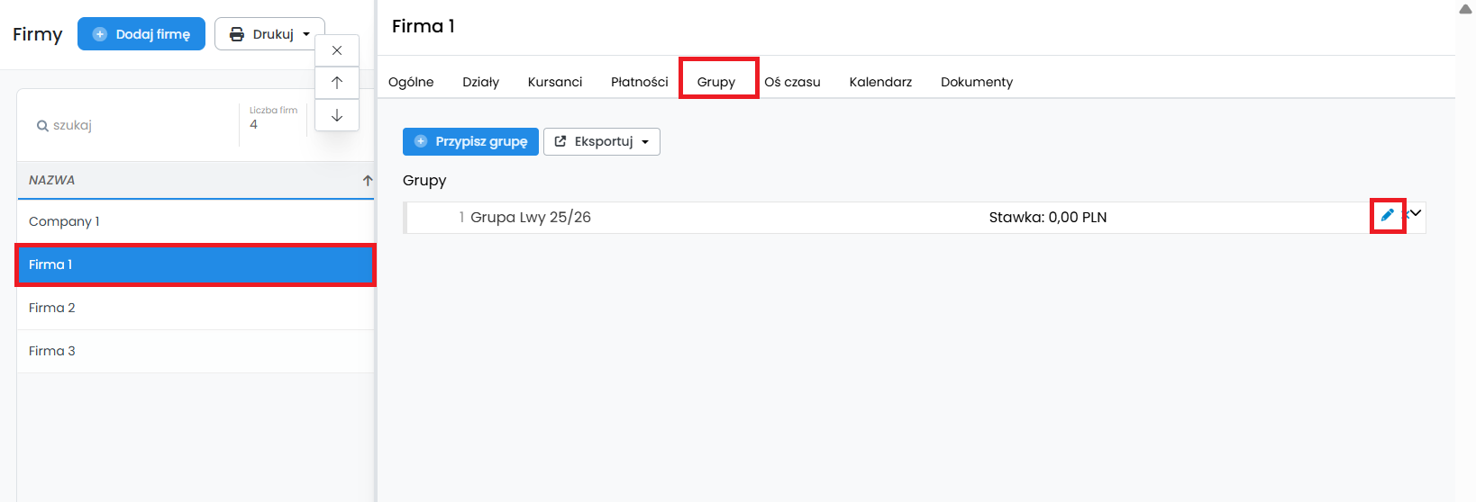Open the Drukuj dropdown menu
The image size is (1476, 502).
point(269,34)
